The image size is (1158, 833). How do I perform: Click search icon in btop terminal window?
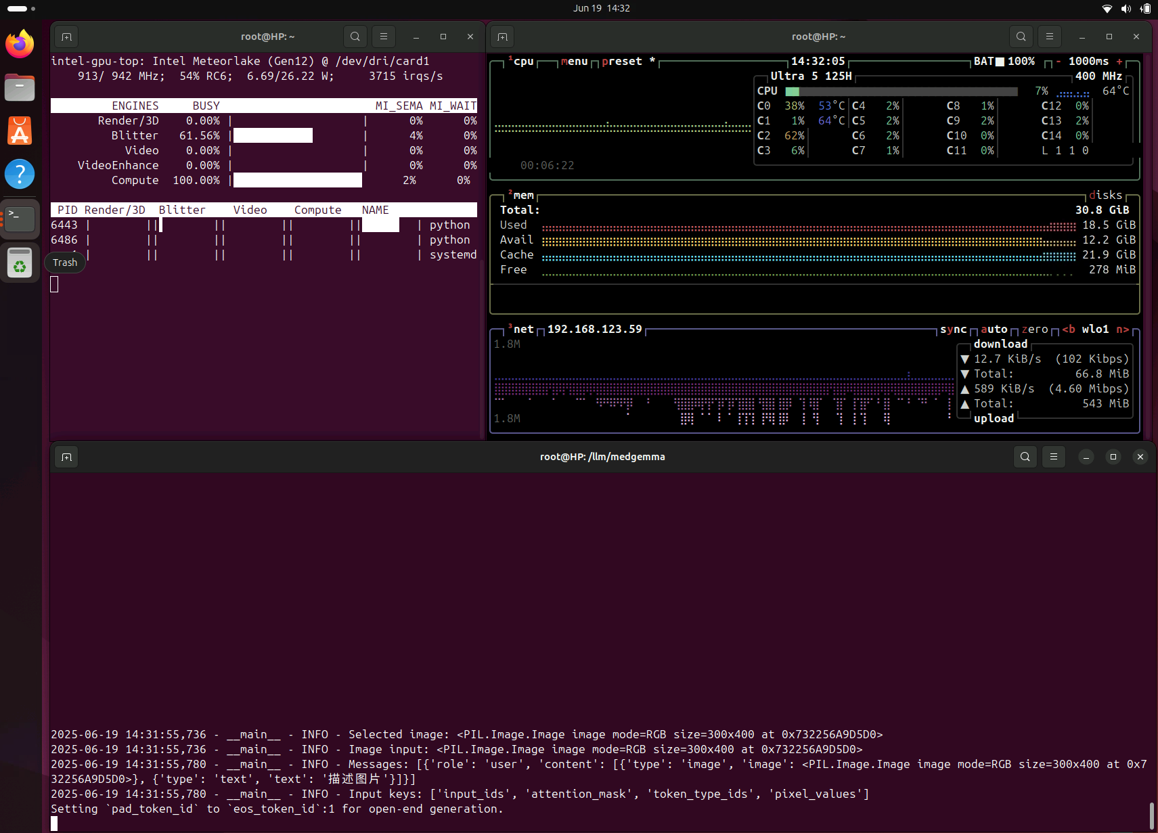pos(1021,37)
